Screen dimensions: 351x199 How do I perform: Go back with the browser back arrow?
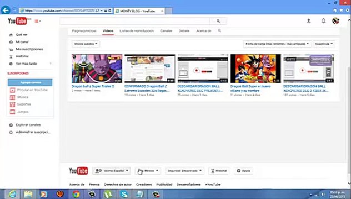point(6,11)
